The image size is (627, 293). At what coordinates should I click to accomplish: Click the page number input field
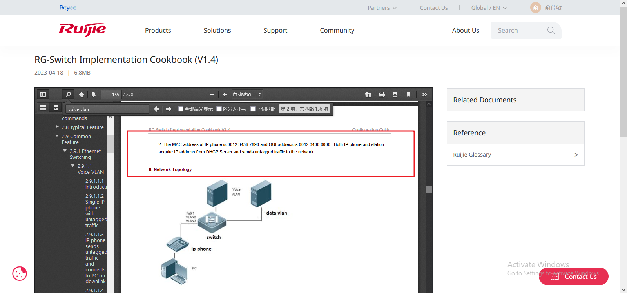tap(111, 95)
